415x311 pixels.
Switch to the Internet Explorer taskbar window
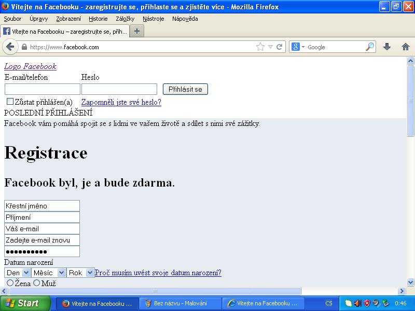263,303
